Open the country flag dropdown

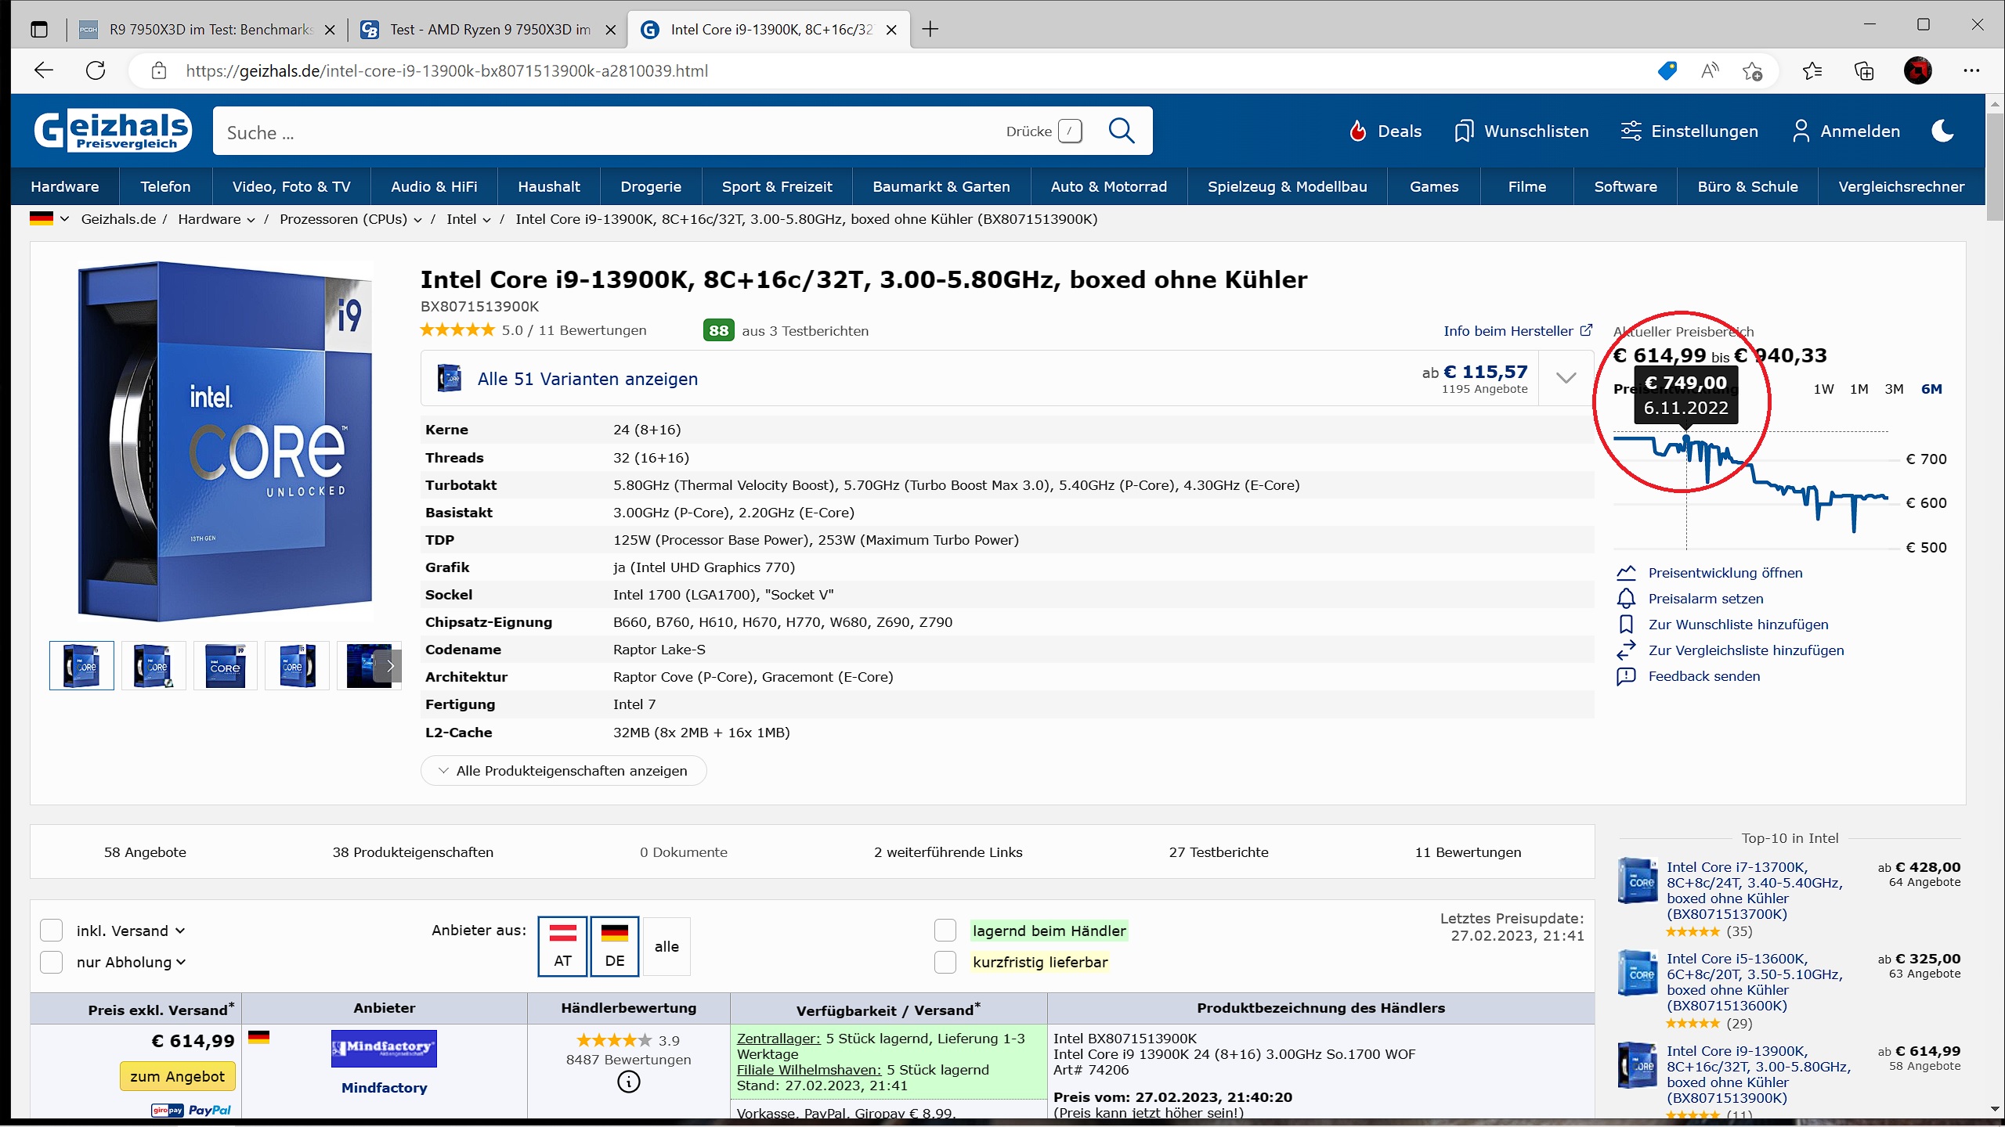[50, 219]
